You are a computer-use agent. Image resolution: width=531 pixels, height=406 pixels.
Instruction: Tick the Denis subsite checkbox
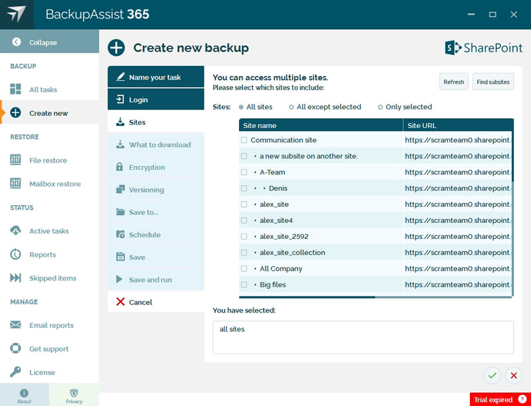click(244, 188)
